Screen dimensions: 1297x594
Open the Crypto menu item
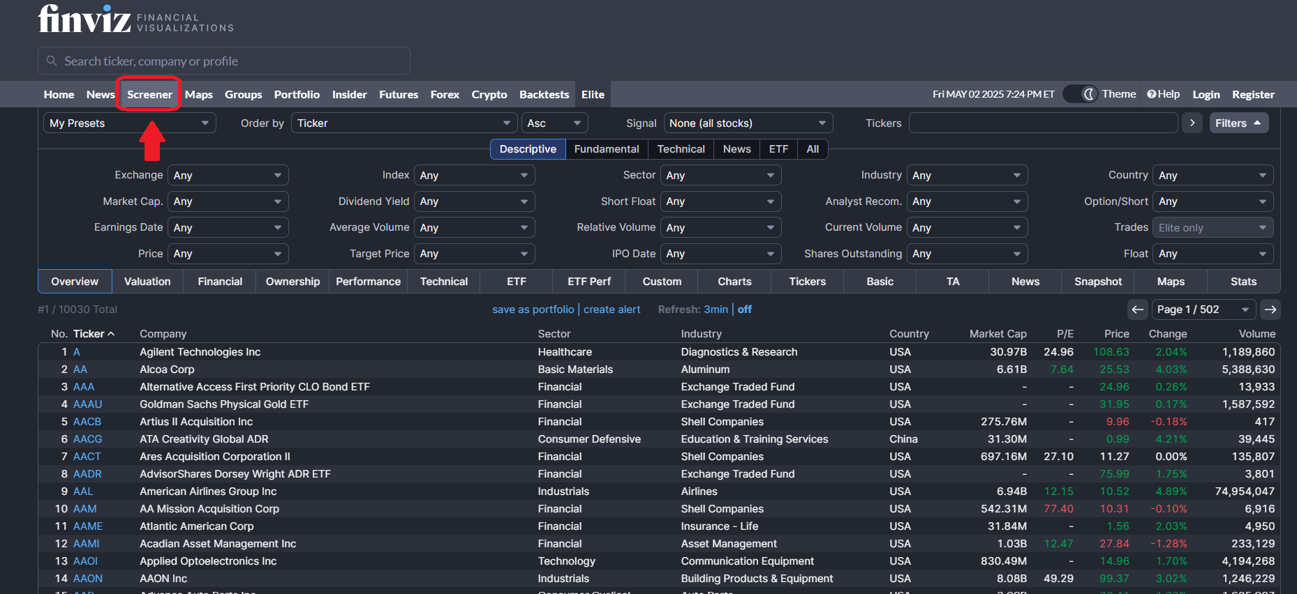(489, 94)
